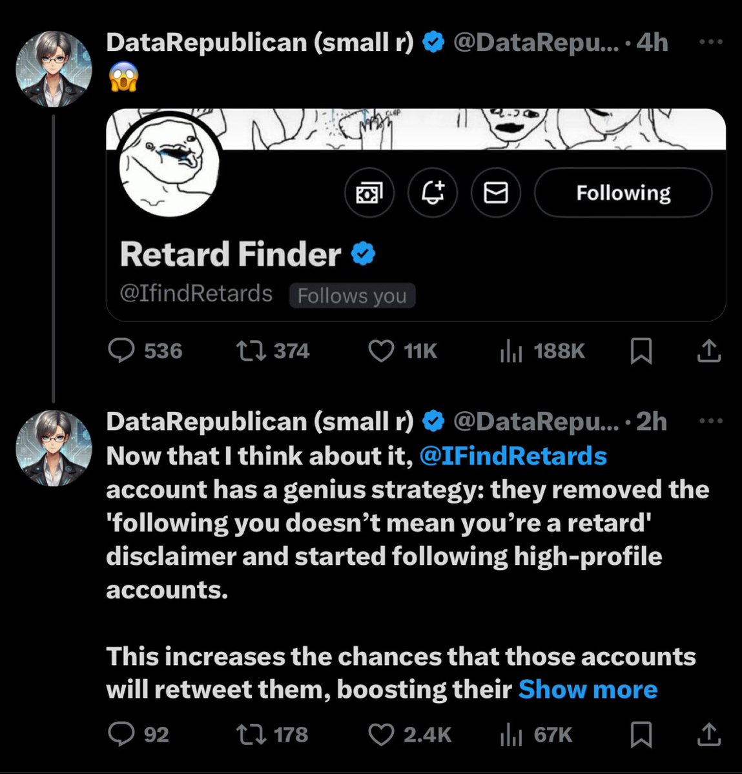
Task: View analytics for the 188K views tweet
Action: click(511, 351)
